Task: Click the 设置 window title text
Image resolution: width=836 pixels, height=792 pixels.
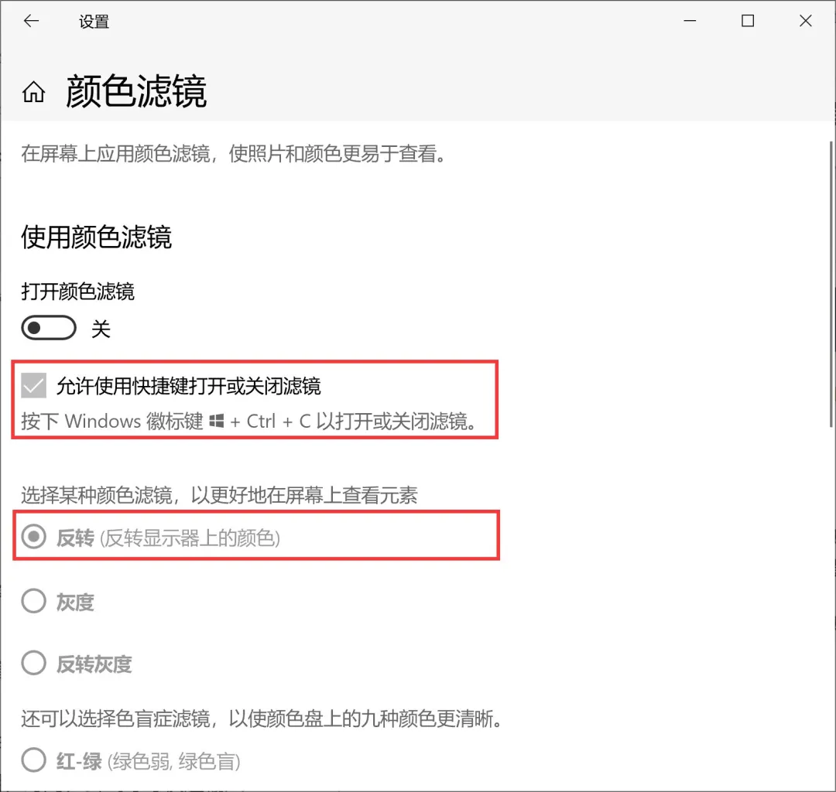Action: pyautogui.click(x=94, y=22)
